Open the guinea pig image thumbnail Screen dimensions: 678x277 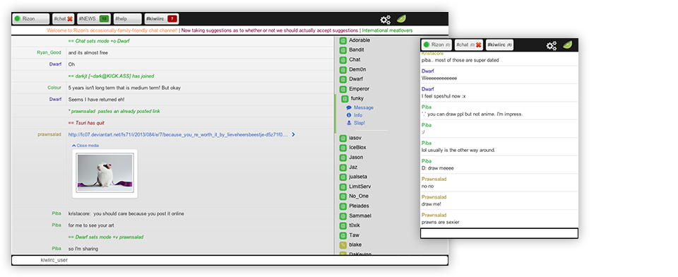coord(105,174)
